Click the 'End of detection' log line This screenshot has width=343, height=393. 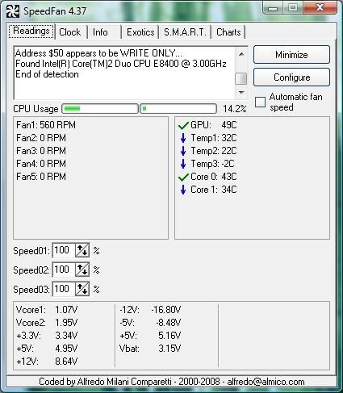(47, 74)
